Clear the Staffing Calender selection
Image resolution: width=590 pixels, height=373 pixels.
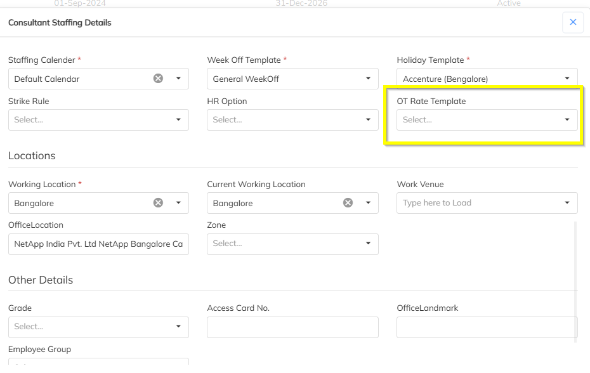point(158,79)
